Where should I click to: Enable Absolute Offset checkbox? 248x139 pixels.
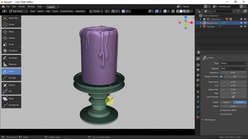pyautogui.click(x=221, y=110)
